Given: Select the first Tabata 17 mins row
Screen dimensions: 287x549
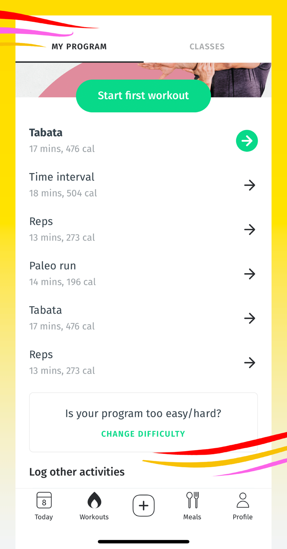Looking at the screenshot, I should (x=143, y=141).
